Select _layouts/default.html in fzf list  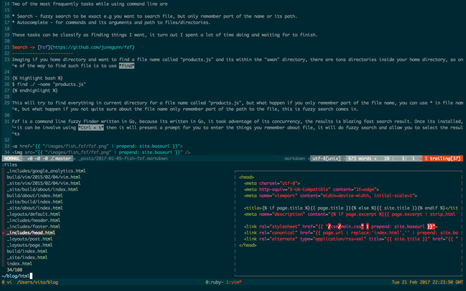pos(33,214)
